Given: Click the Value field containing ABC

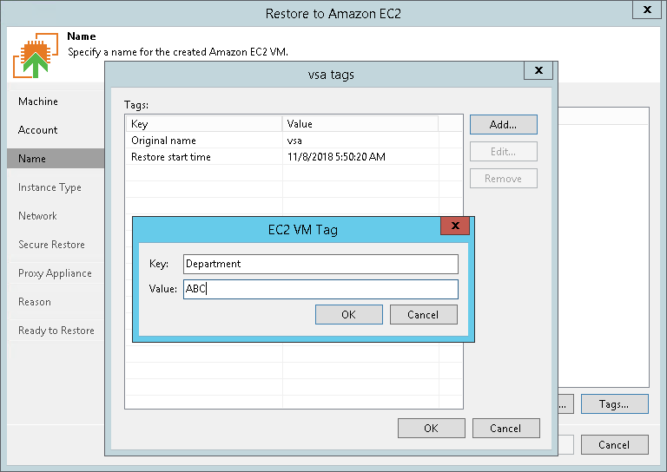Looking at the screenshot, I should (320, 289).
